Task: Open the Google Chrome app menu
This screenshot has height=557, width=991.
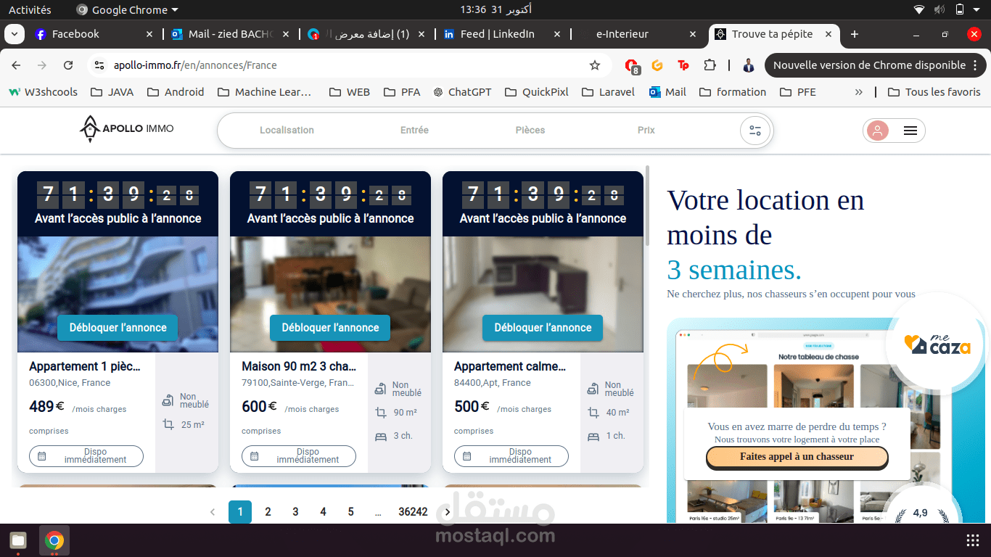Action: 127,9
